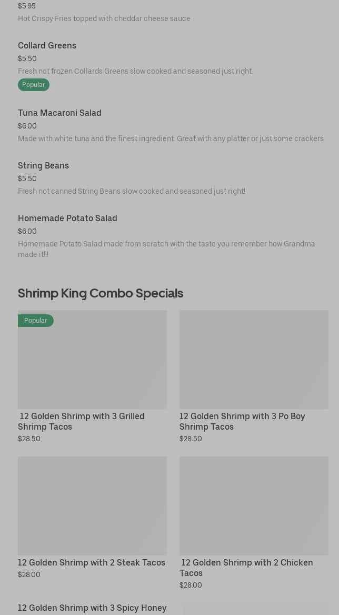Viewport: 339px width, 615px height.
Task: Click the Popular badge on Grilled Shrimp combo
Action: [x=35, y=321]
